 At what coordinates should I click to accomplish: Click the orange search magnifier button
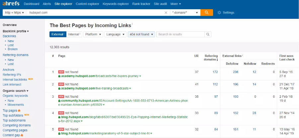pyautogui.click(x=206, y=13)
